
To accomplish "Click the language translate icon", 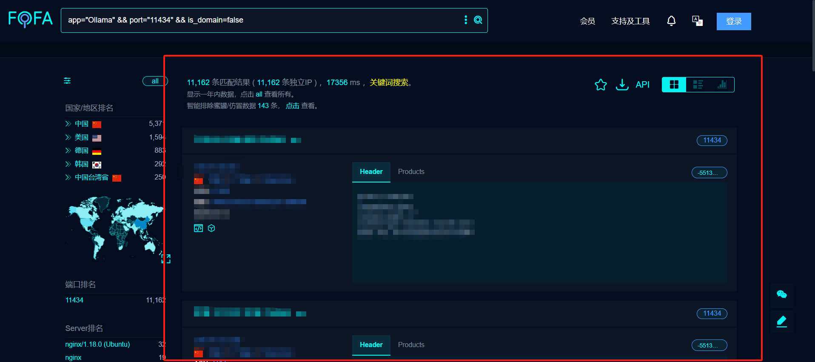I will (x=697, y=21).
